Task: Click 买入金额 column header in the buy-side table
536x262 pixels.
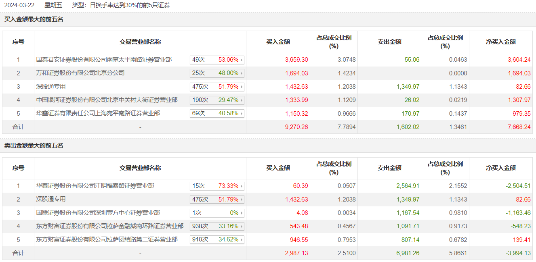Action: pos(278,42)
